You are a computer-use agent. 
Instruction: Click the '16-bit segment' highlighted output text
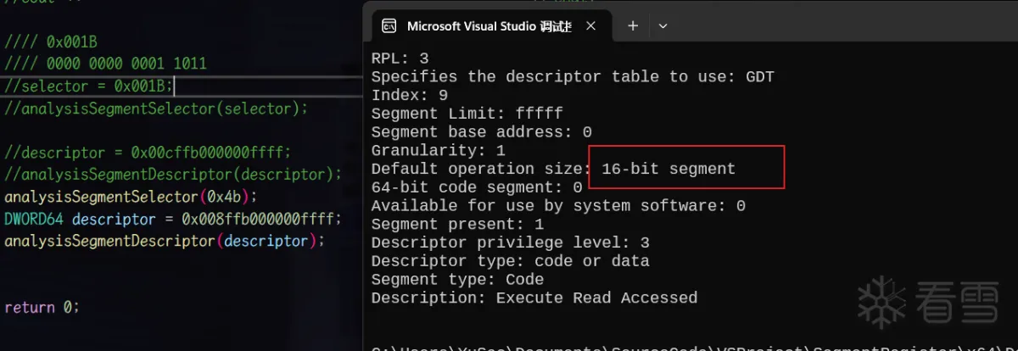pyautogui.click(x=668, y=169)
